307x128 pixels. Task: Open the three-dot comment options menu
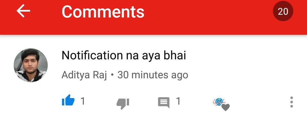pos(292,102)
